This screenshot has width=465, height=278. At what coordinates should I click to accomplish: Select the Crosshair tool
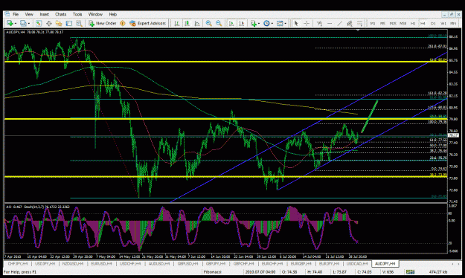click(x=307, y=23)
